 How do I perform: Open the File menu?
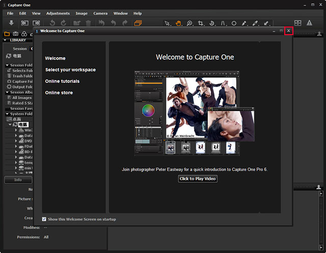click(10, 13)
